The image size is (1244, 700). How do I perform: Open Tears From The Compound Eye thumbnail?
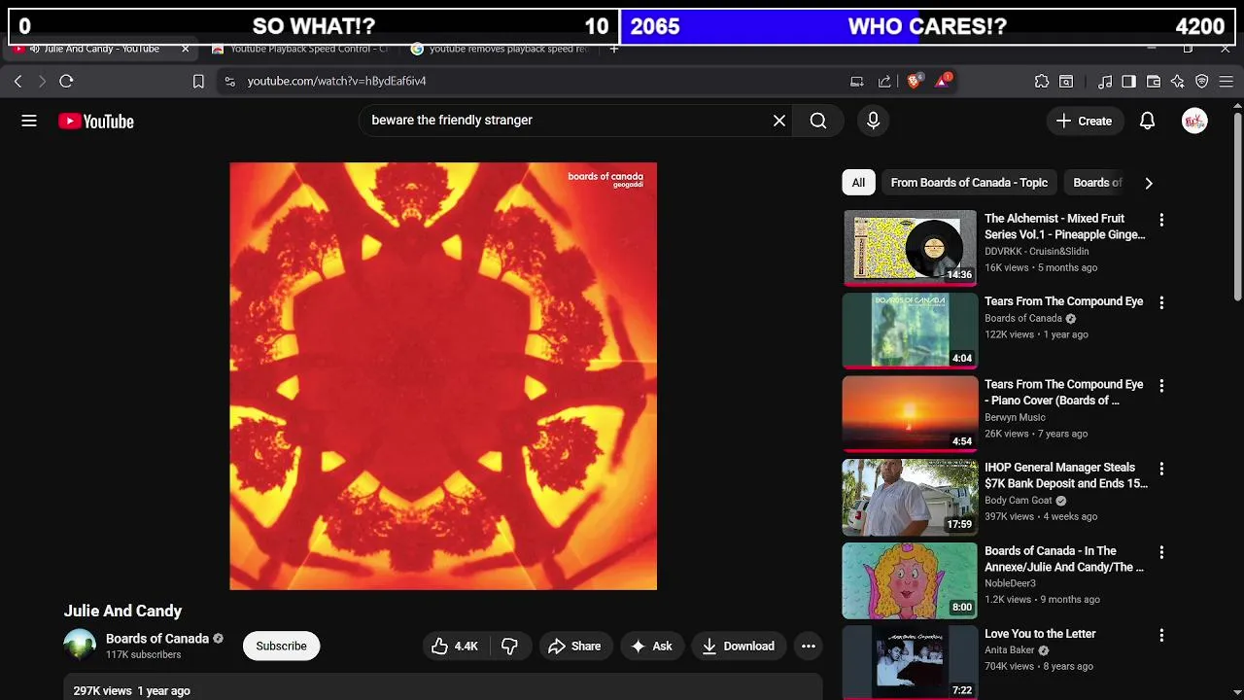click(x=910, y=331)
